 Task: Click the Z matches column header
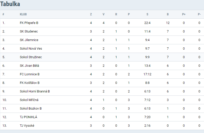[x=91, y=14]
